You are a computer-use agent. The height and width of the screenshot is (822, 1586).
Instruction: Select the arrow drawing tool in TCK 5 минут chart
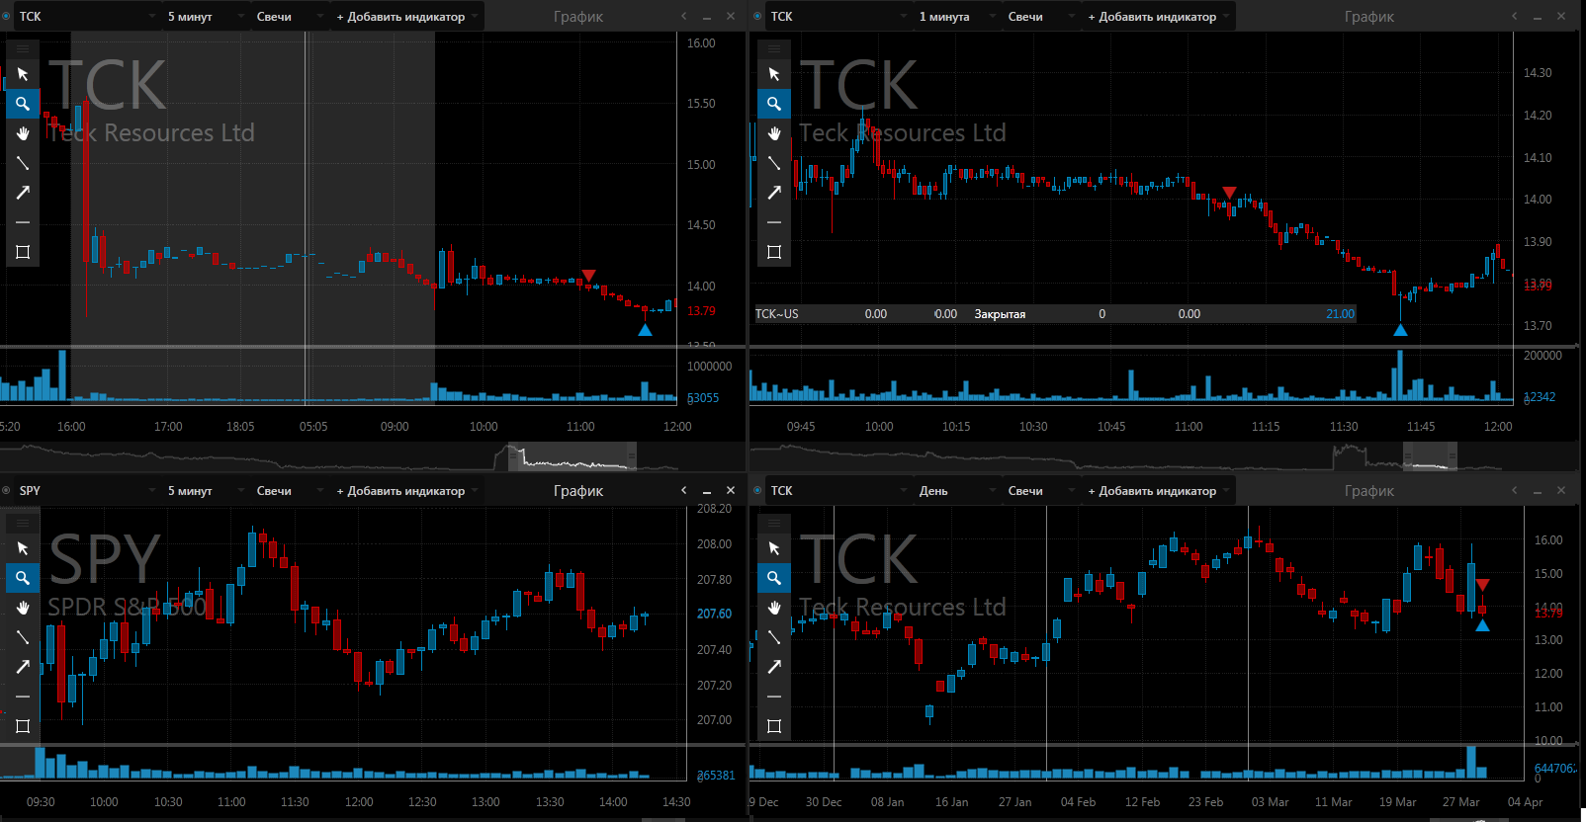tap(23, 193)
